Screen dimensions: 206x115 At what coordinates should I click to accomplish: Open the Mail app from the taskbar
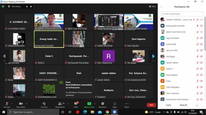[x=100, y=112]
